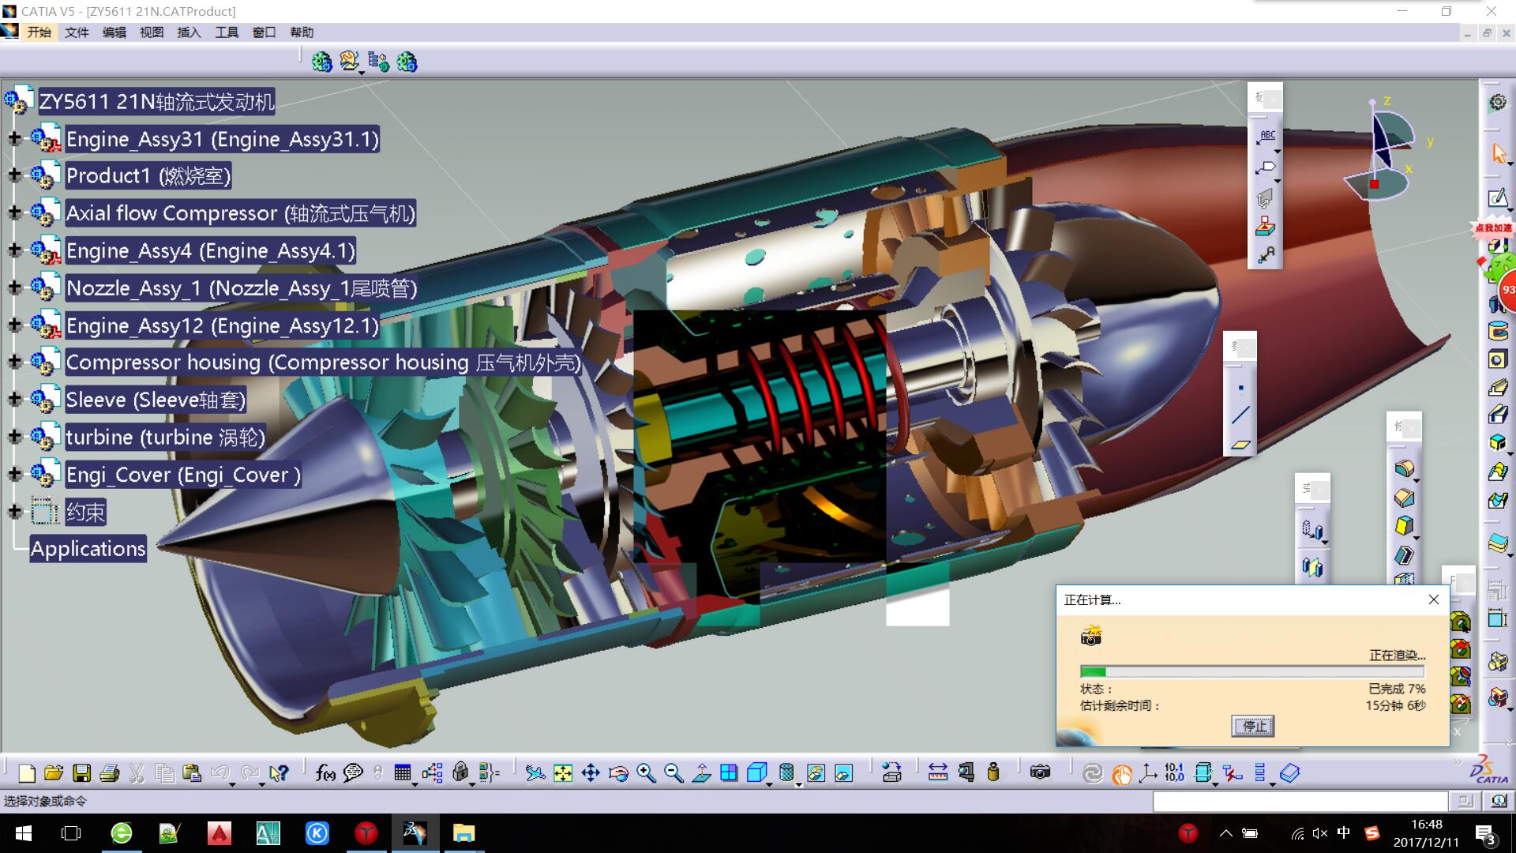Click the Text with ABC annotation icon
The height and width of the screenshot is (853, 1516).
point(1266,137)
